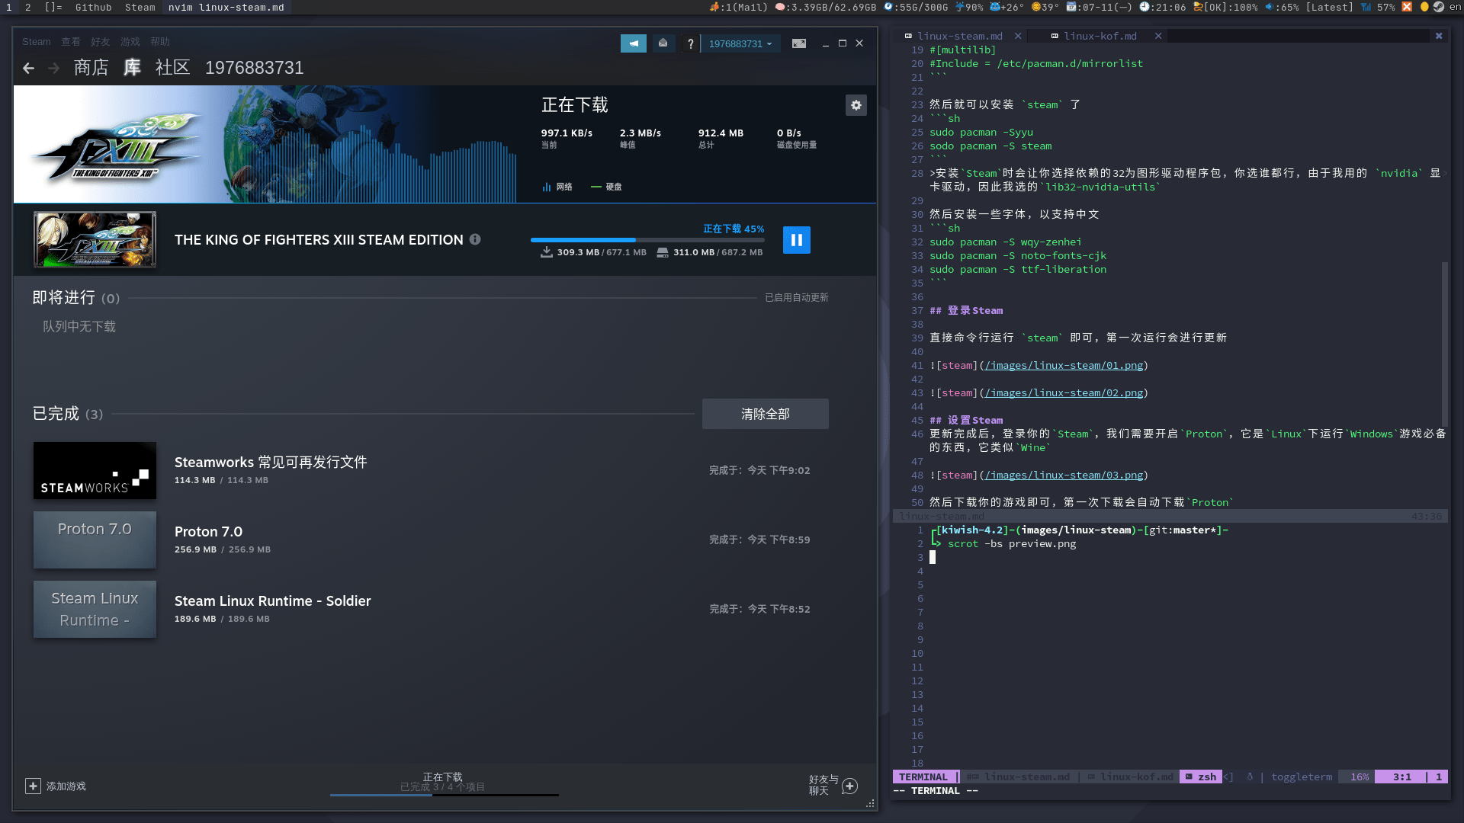This screenshot has height=823, width=1464.
Task: Go to the 社区 community tab
Action: [x=172, y=68]
